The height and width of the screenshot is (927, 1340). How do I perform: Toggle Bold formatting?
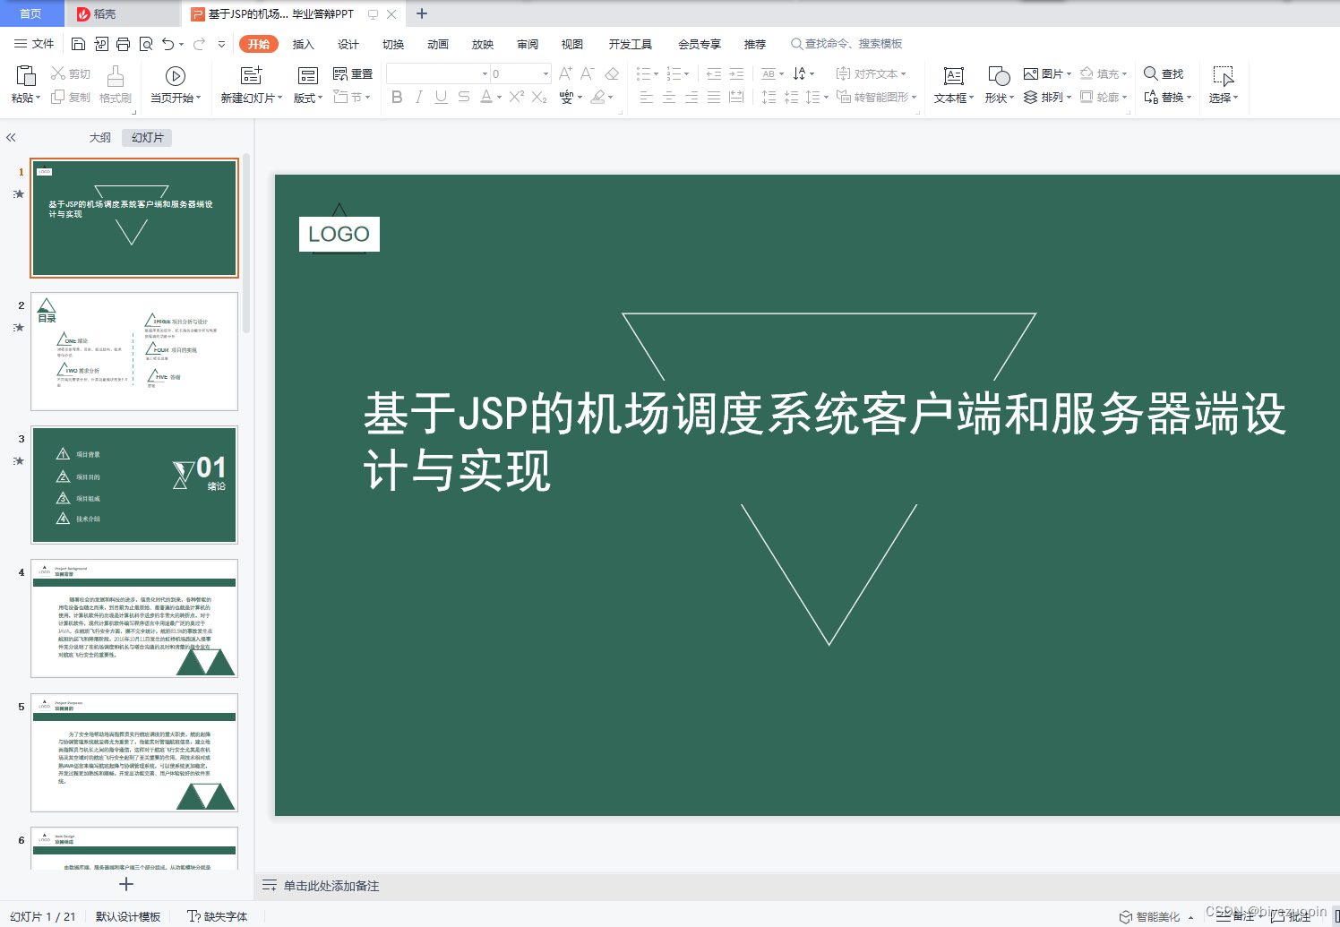[x=397, y=97]
